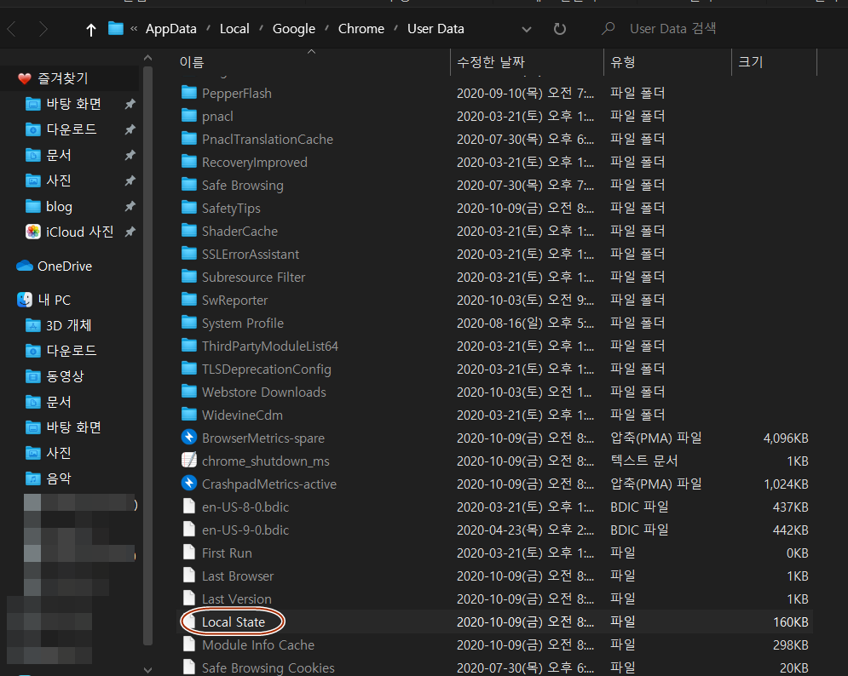Open pinned 다운로드 under 즐겨찾기
This screenshot has height=676, width=848.
[72, 129]
